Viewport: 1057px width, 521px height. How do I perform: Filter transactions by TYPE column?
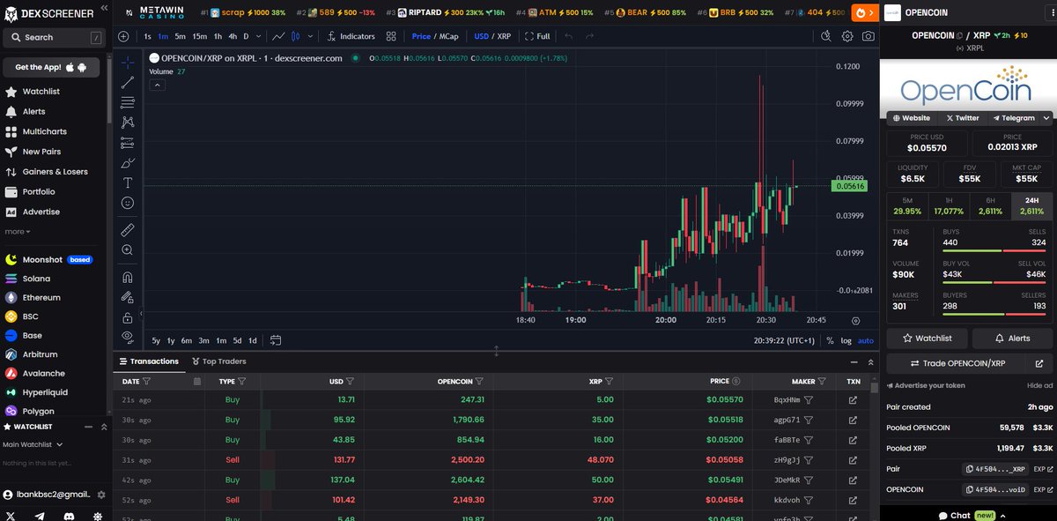tap(241, 382)
